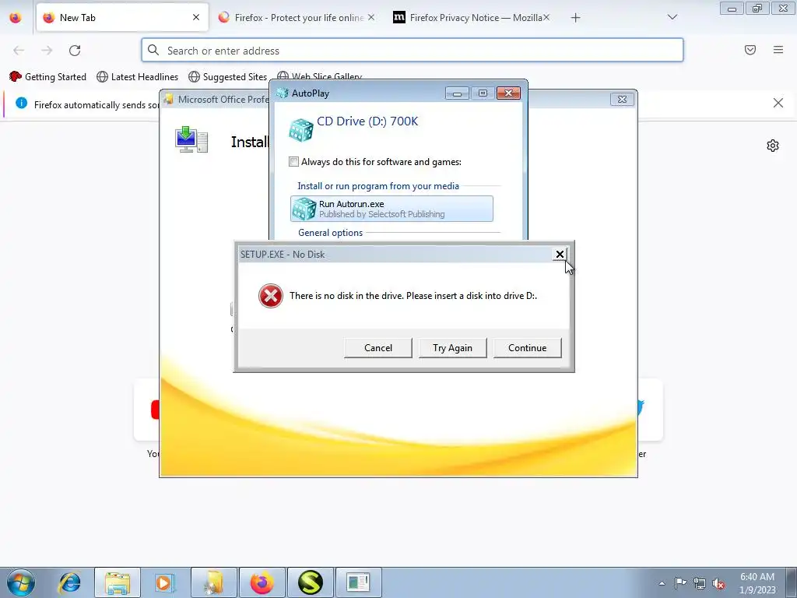Close the New Tab tab
Viewport: 797px width, 598px height.
[196, 17]
